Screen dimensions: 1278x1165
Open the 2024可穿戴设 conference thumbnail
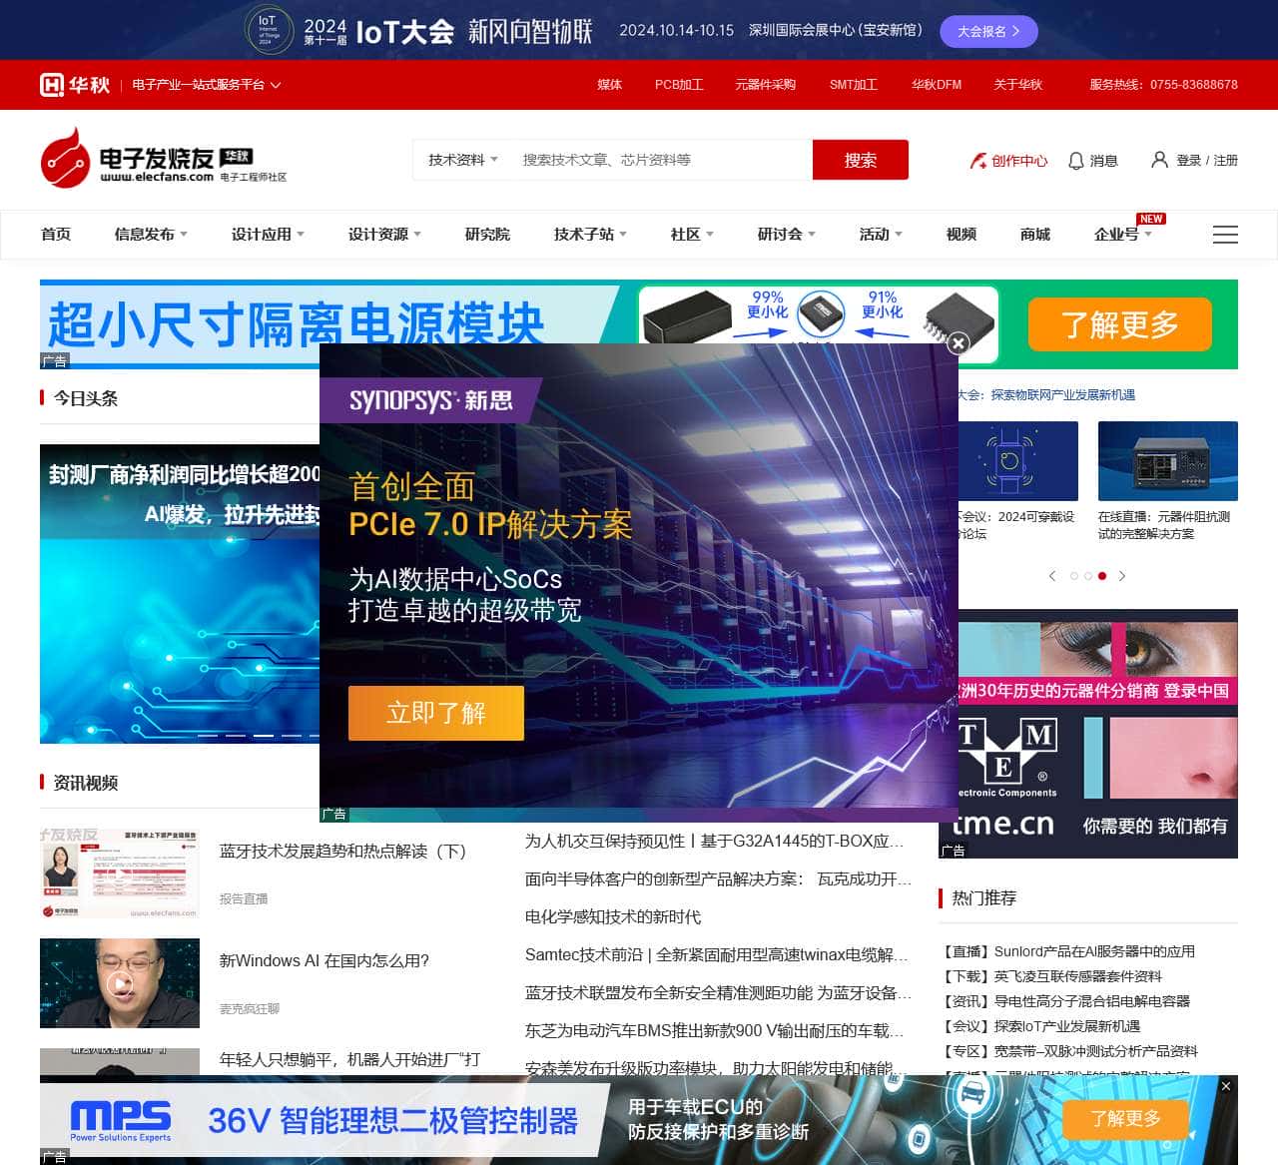tap(1017, 461)
